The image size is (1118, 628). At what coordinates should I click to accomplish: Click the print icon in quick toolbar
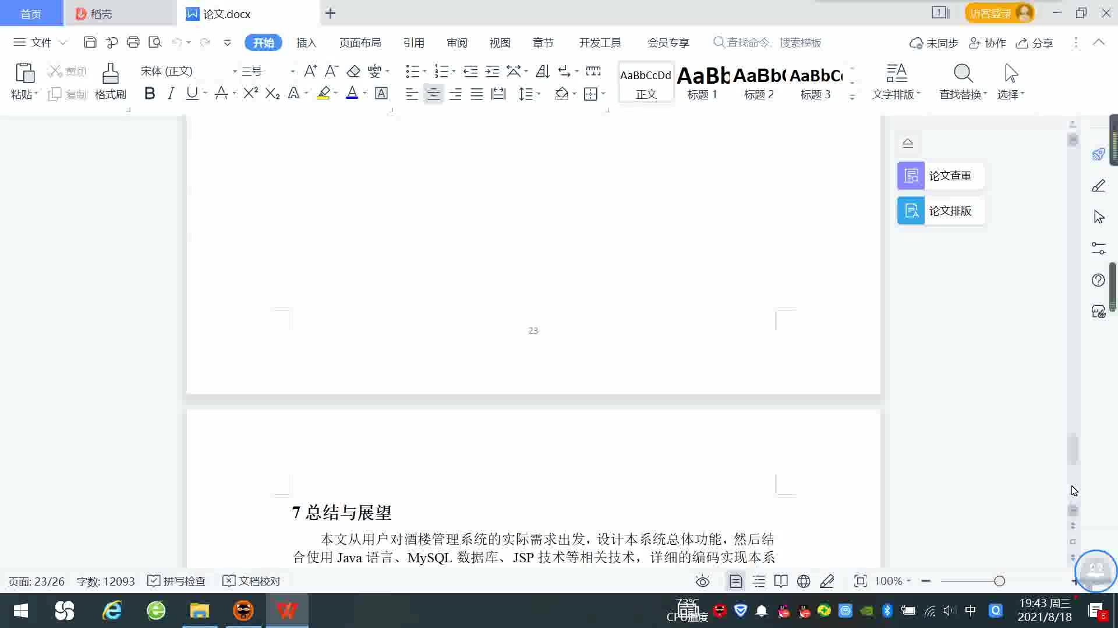pyautogui.click(x=133, y=42)
